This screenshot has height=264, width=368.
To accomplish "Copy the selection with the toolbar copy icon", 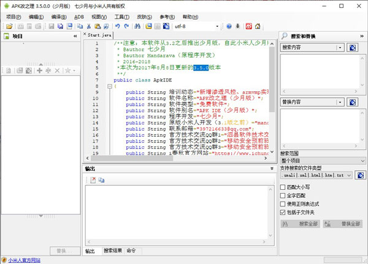I will coord(80,26).
